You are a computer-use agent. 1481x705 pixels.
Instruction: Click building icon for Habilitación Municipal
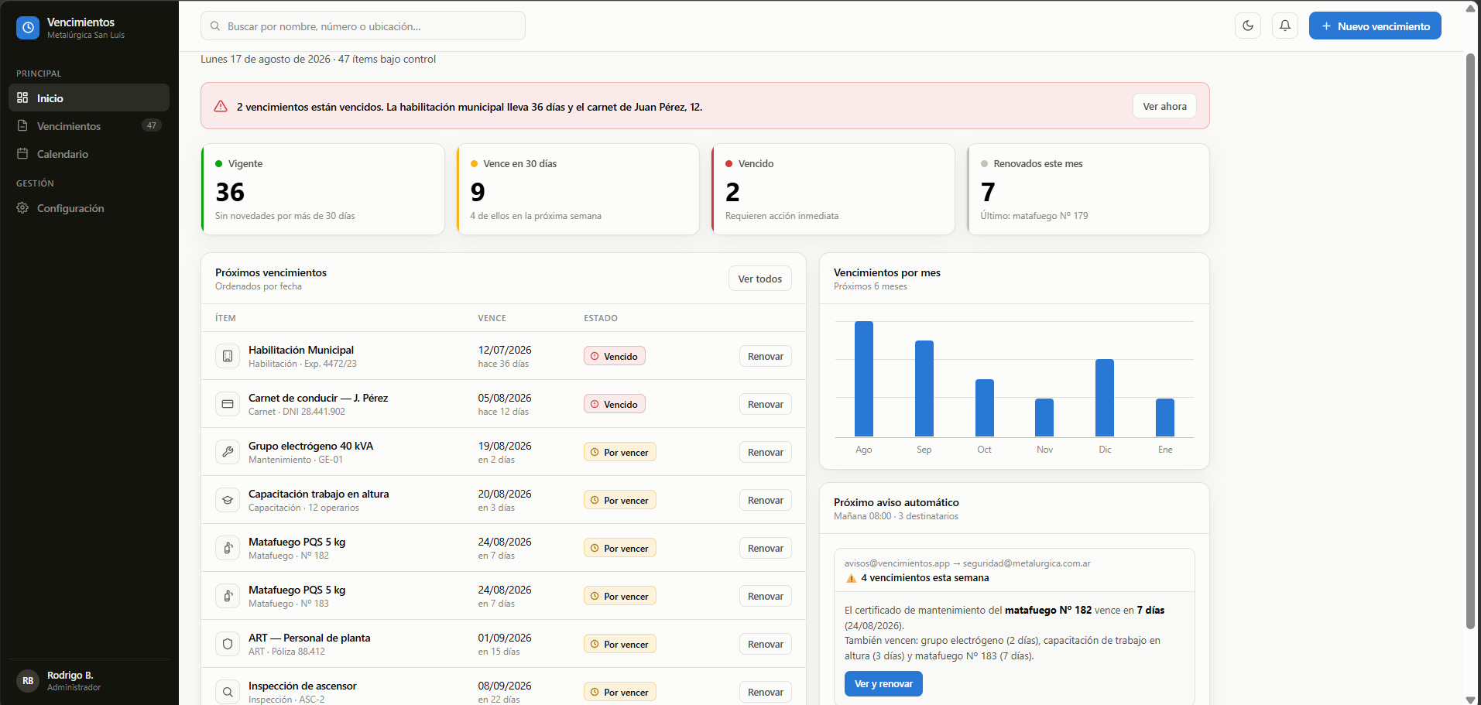[x=228, y=356]
